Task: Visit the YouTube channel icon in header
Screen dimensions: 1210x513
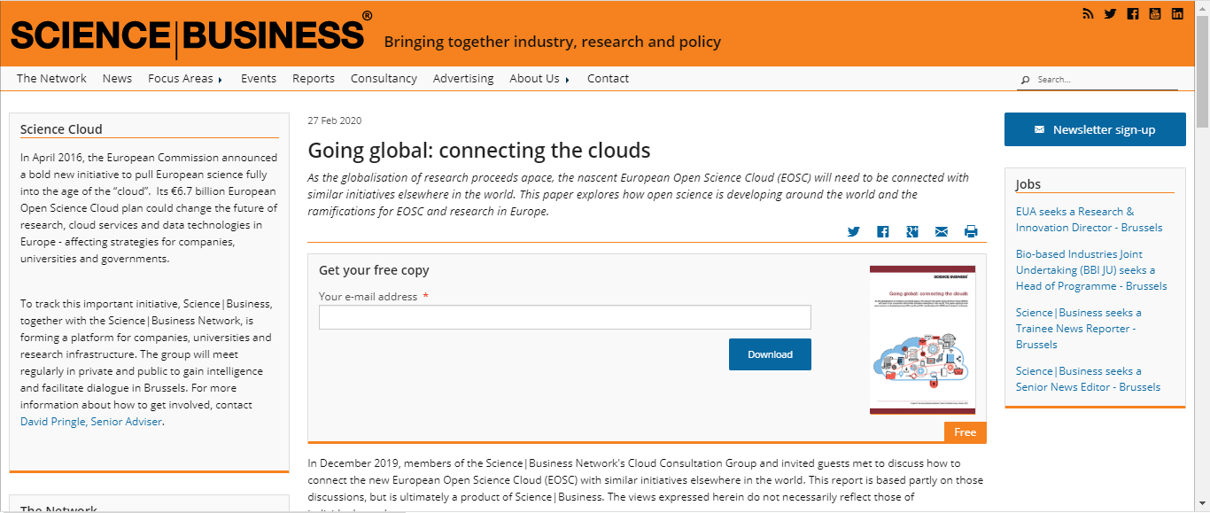Action: (1155, 13)
